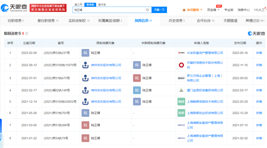Click 釉锝 green logo in row 5
Viewport: 267px width, 148px height.
[181, 102]
